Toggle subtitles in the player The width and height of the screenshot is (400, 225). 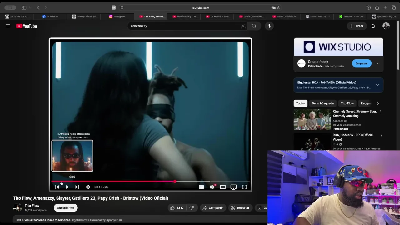click(x=202, y=187)
